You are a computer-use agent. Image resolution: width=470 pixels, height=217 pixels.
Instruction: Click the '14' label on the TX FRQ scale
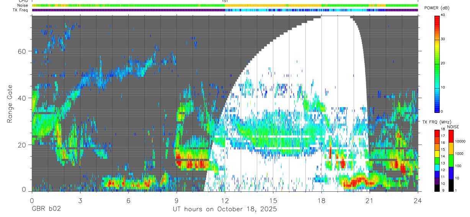click(443, 157)
